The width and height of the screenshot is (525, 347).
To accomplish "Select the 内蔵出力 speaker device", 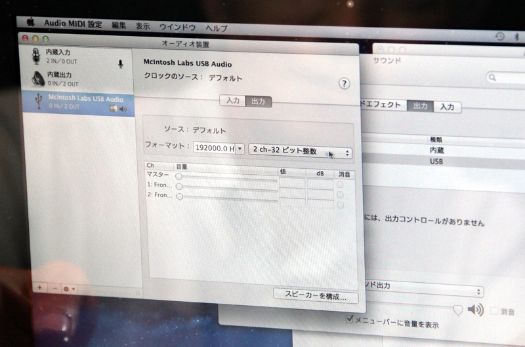I will 77,79.
